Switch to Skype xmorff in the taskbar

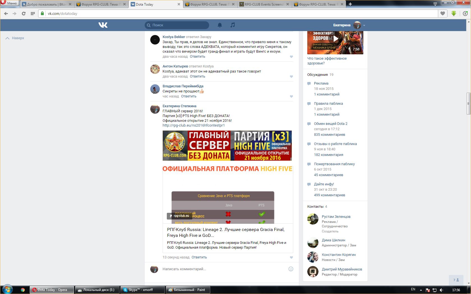[143, 290]
